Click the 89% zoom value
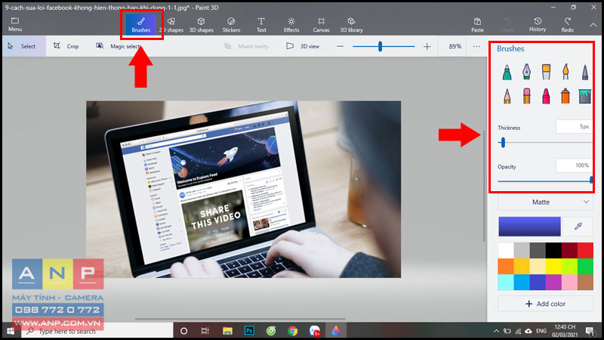 point(455,46)
